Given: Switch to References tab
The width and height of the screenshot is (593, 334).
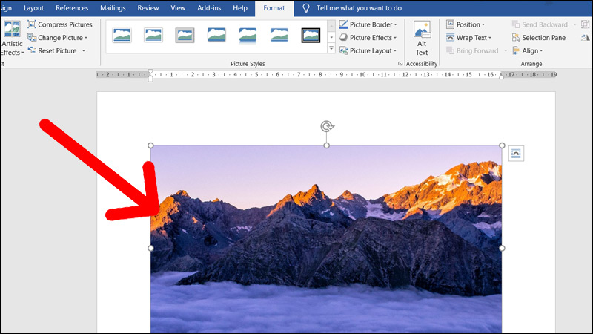Looking at the screenshot, I should (72, 8).
